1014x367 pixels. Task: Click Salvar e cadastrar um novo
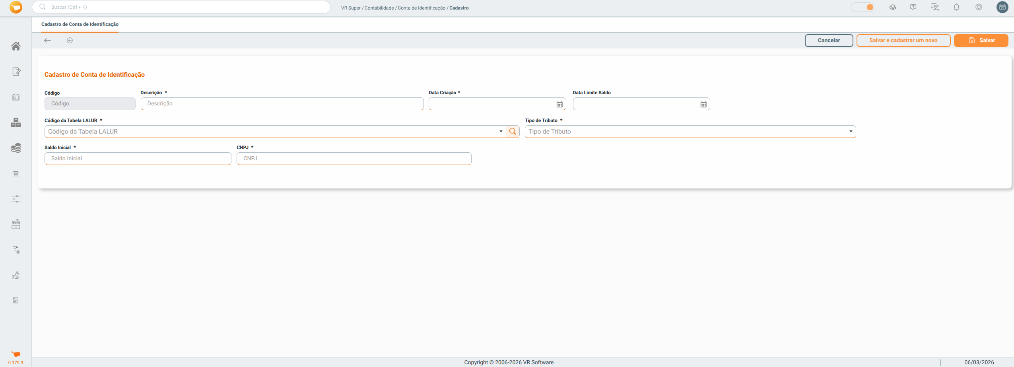coord(903,40)
